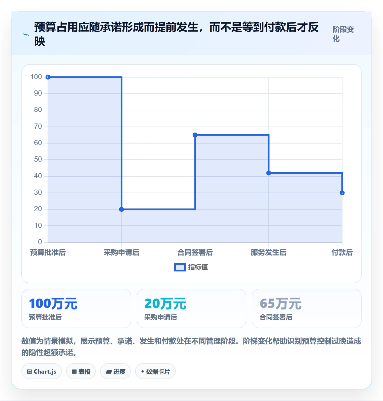
Task: Open the 65万元 合同签署后 data card
Action: [307, 308]
